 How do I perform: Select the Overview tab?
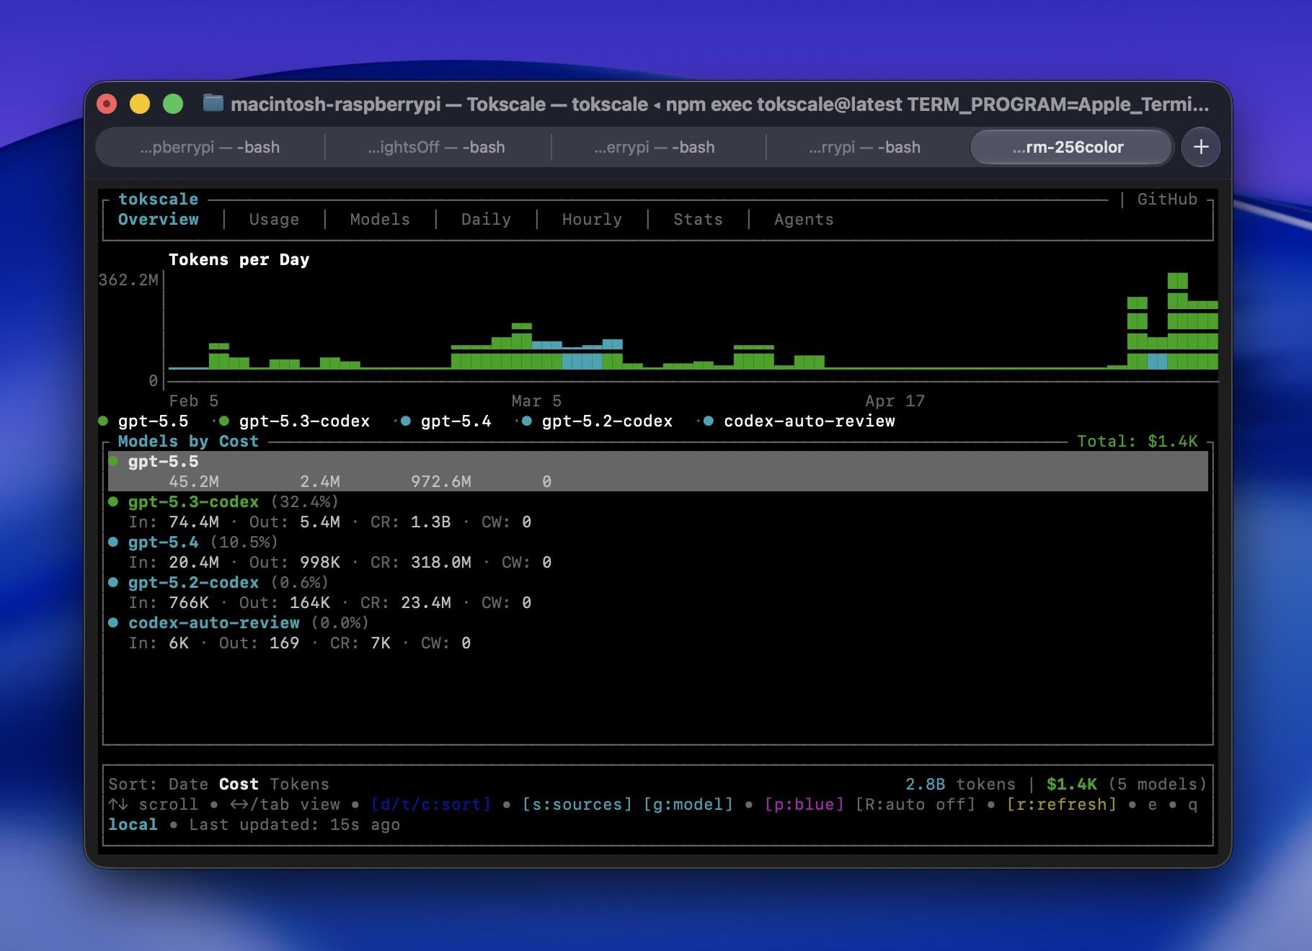point(159,219)
